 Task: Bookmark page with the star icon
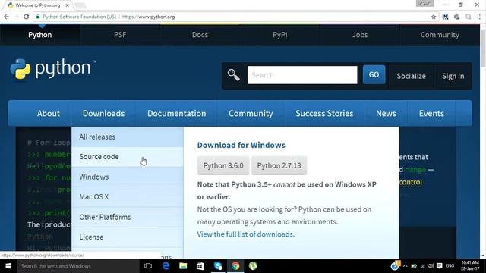434,17
